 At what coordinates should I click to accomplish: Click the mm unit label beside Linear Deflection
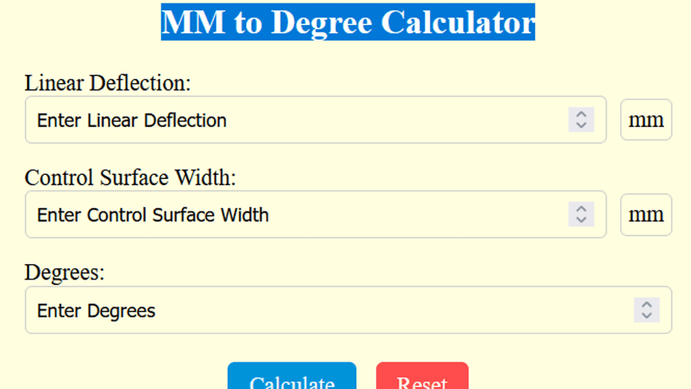[x=646, y=120]
